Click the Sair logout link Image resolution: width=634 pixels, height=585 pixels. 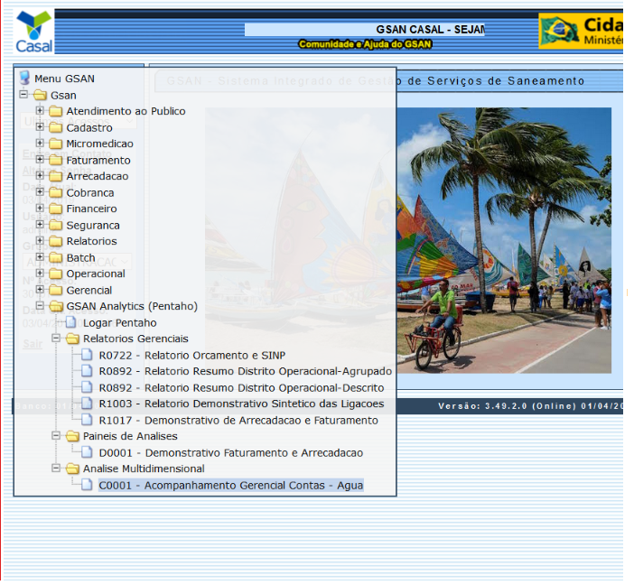32,344
